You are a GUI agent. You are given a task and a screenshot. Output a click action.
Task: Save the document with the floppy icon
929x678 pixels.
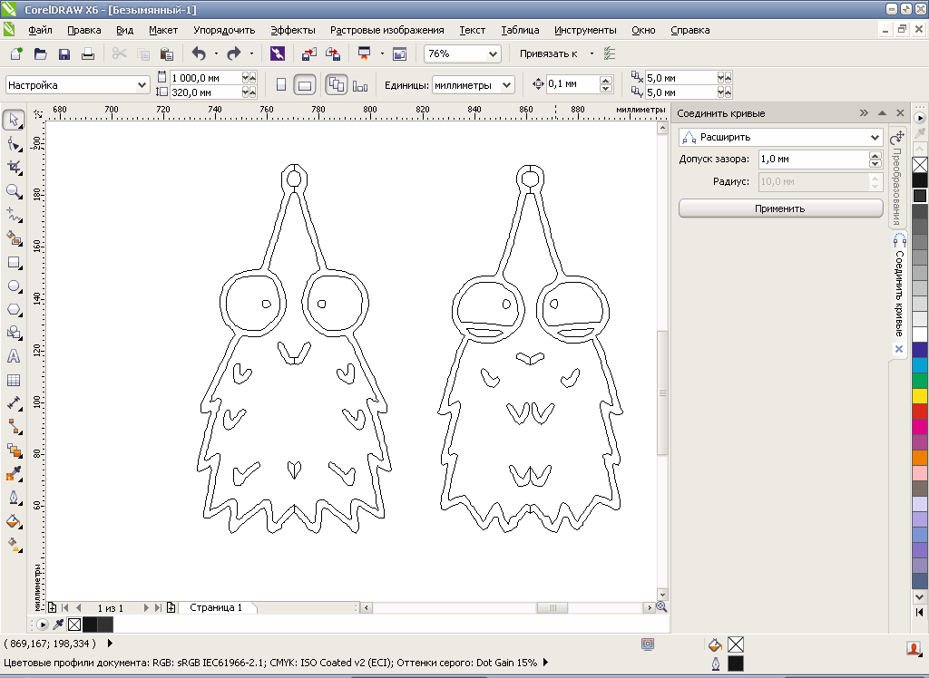click(64, 53)
